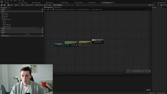Screen dimensions: 167x94
Task: Select the Result node
Action: click(x=98, y=41)
